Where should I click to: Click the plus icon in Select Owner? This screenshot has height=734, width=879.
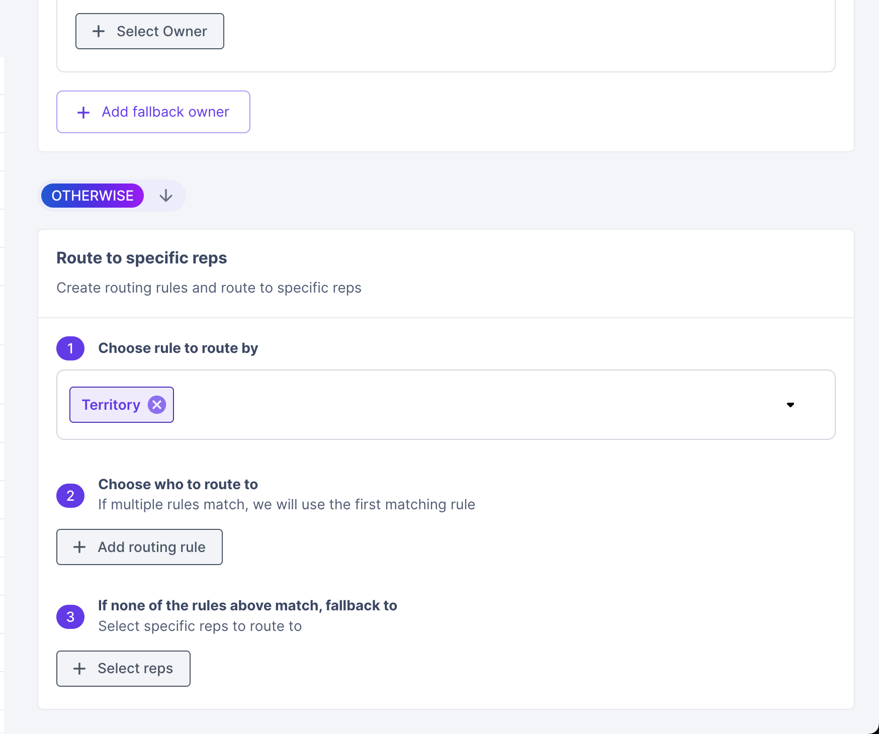[99, 31]
